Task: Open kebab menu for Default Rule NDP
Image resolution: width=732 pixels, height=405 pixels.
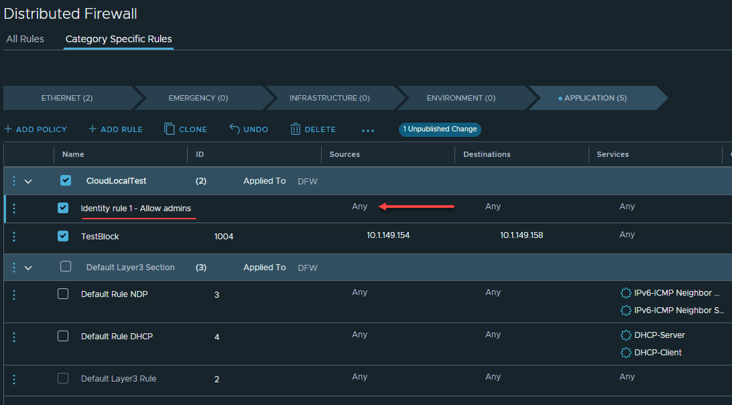Action: (14, 294)
